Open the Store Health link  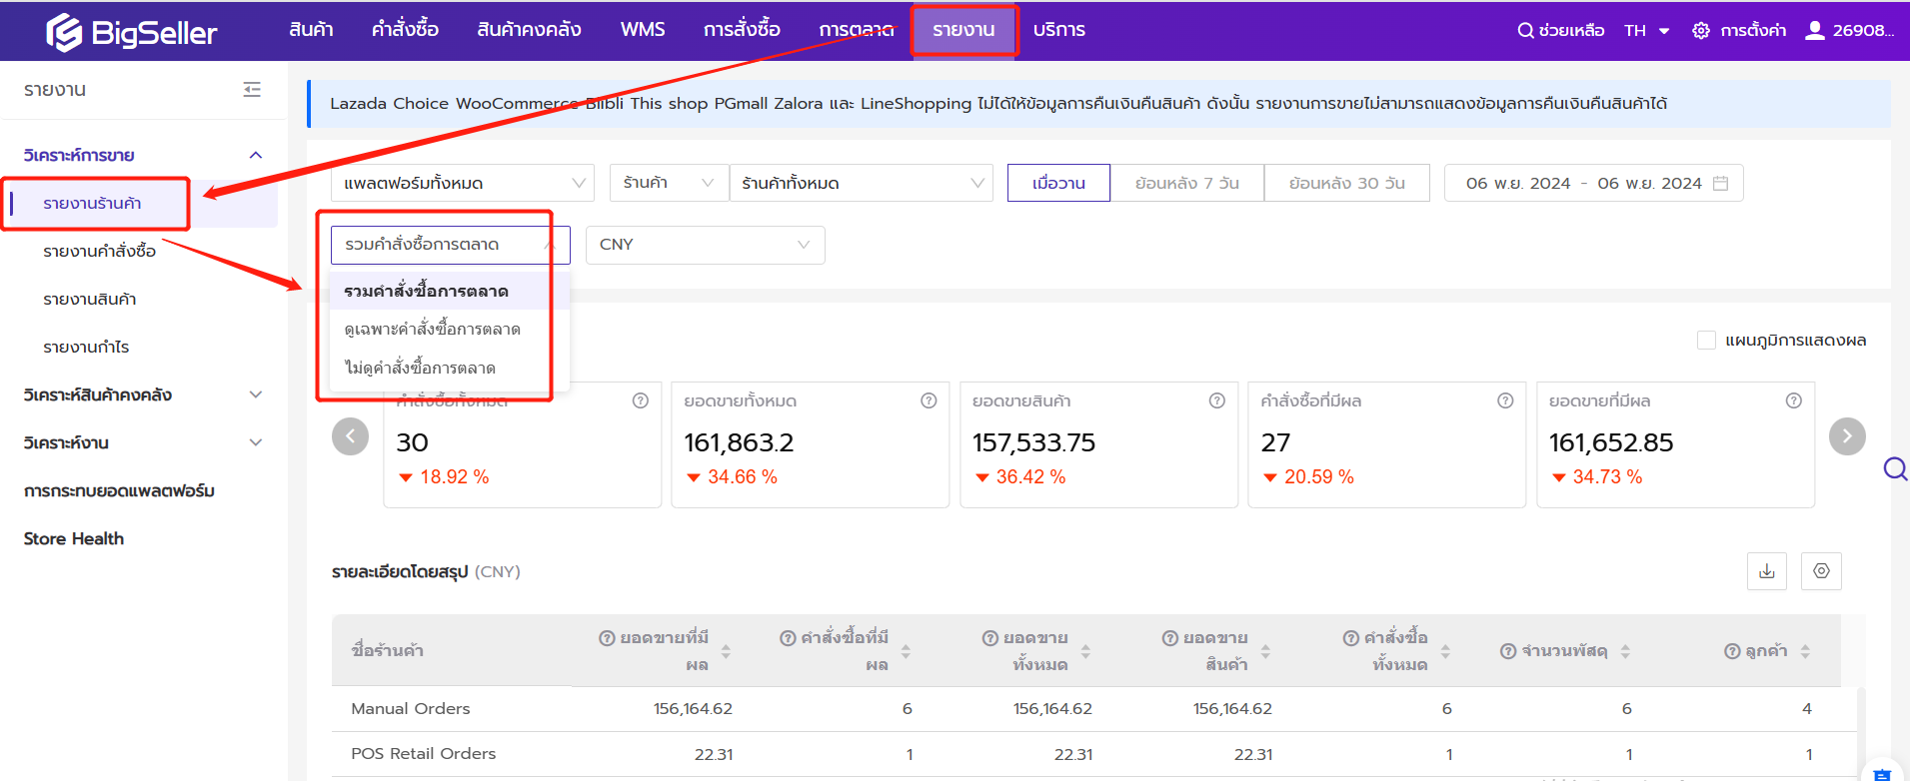74,539
